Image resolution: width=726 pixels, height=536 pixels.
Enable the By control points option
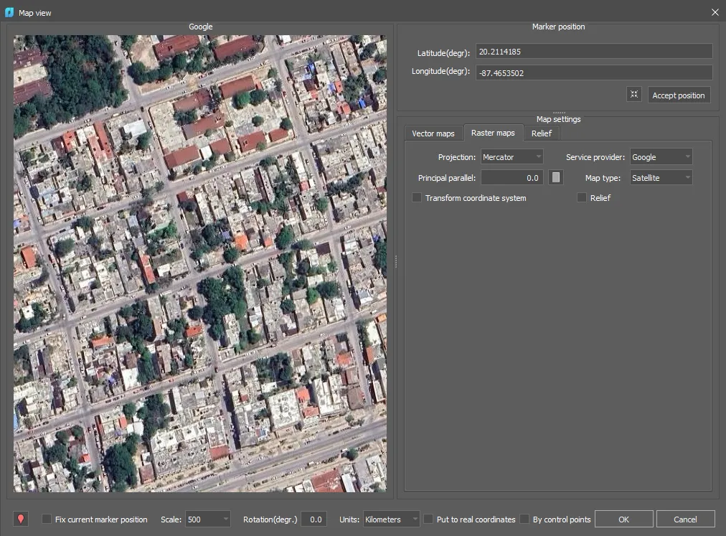coord(524,519)
